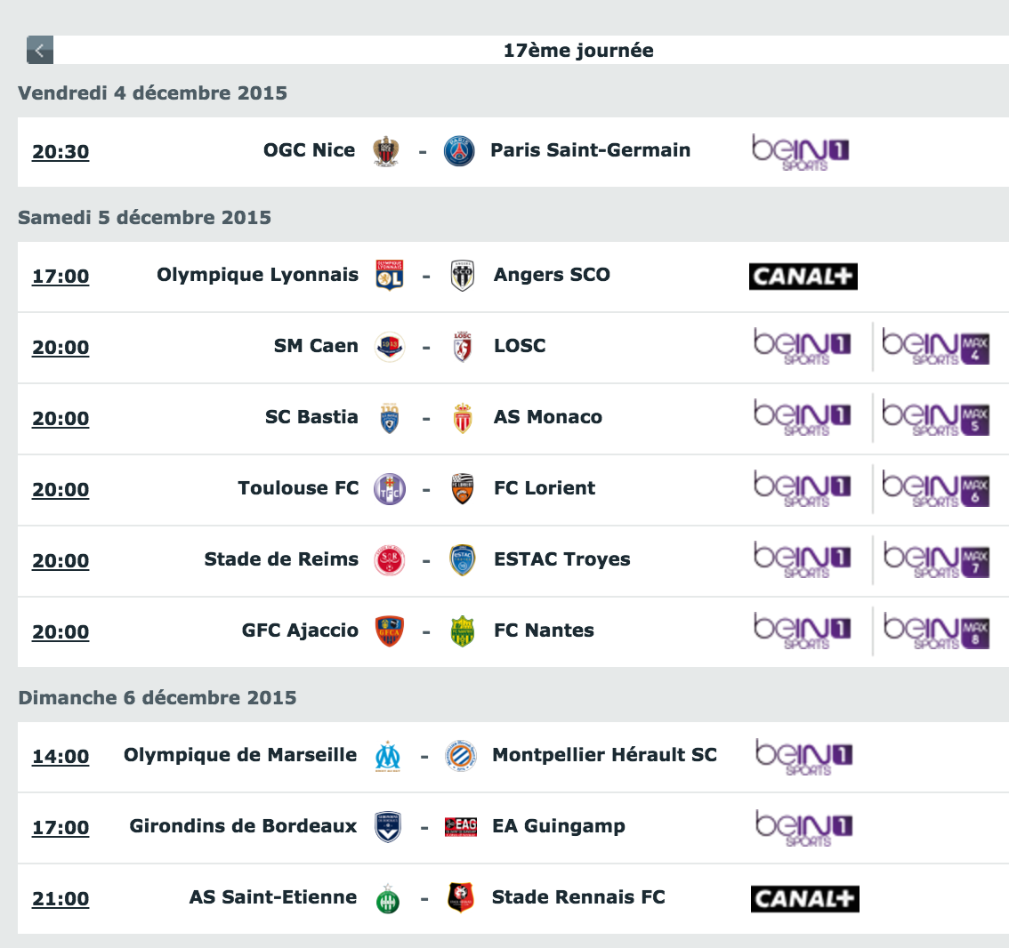
Task: Open the 20:30 Nice match time link
Action: tap(61, 152)
